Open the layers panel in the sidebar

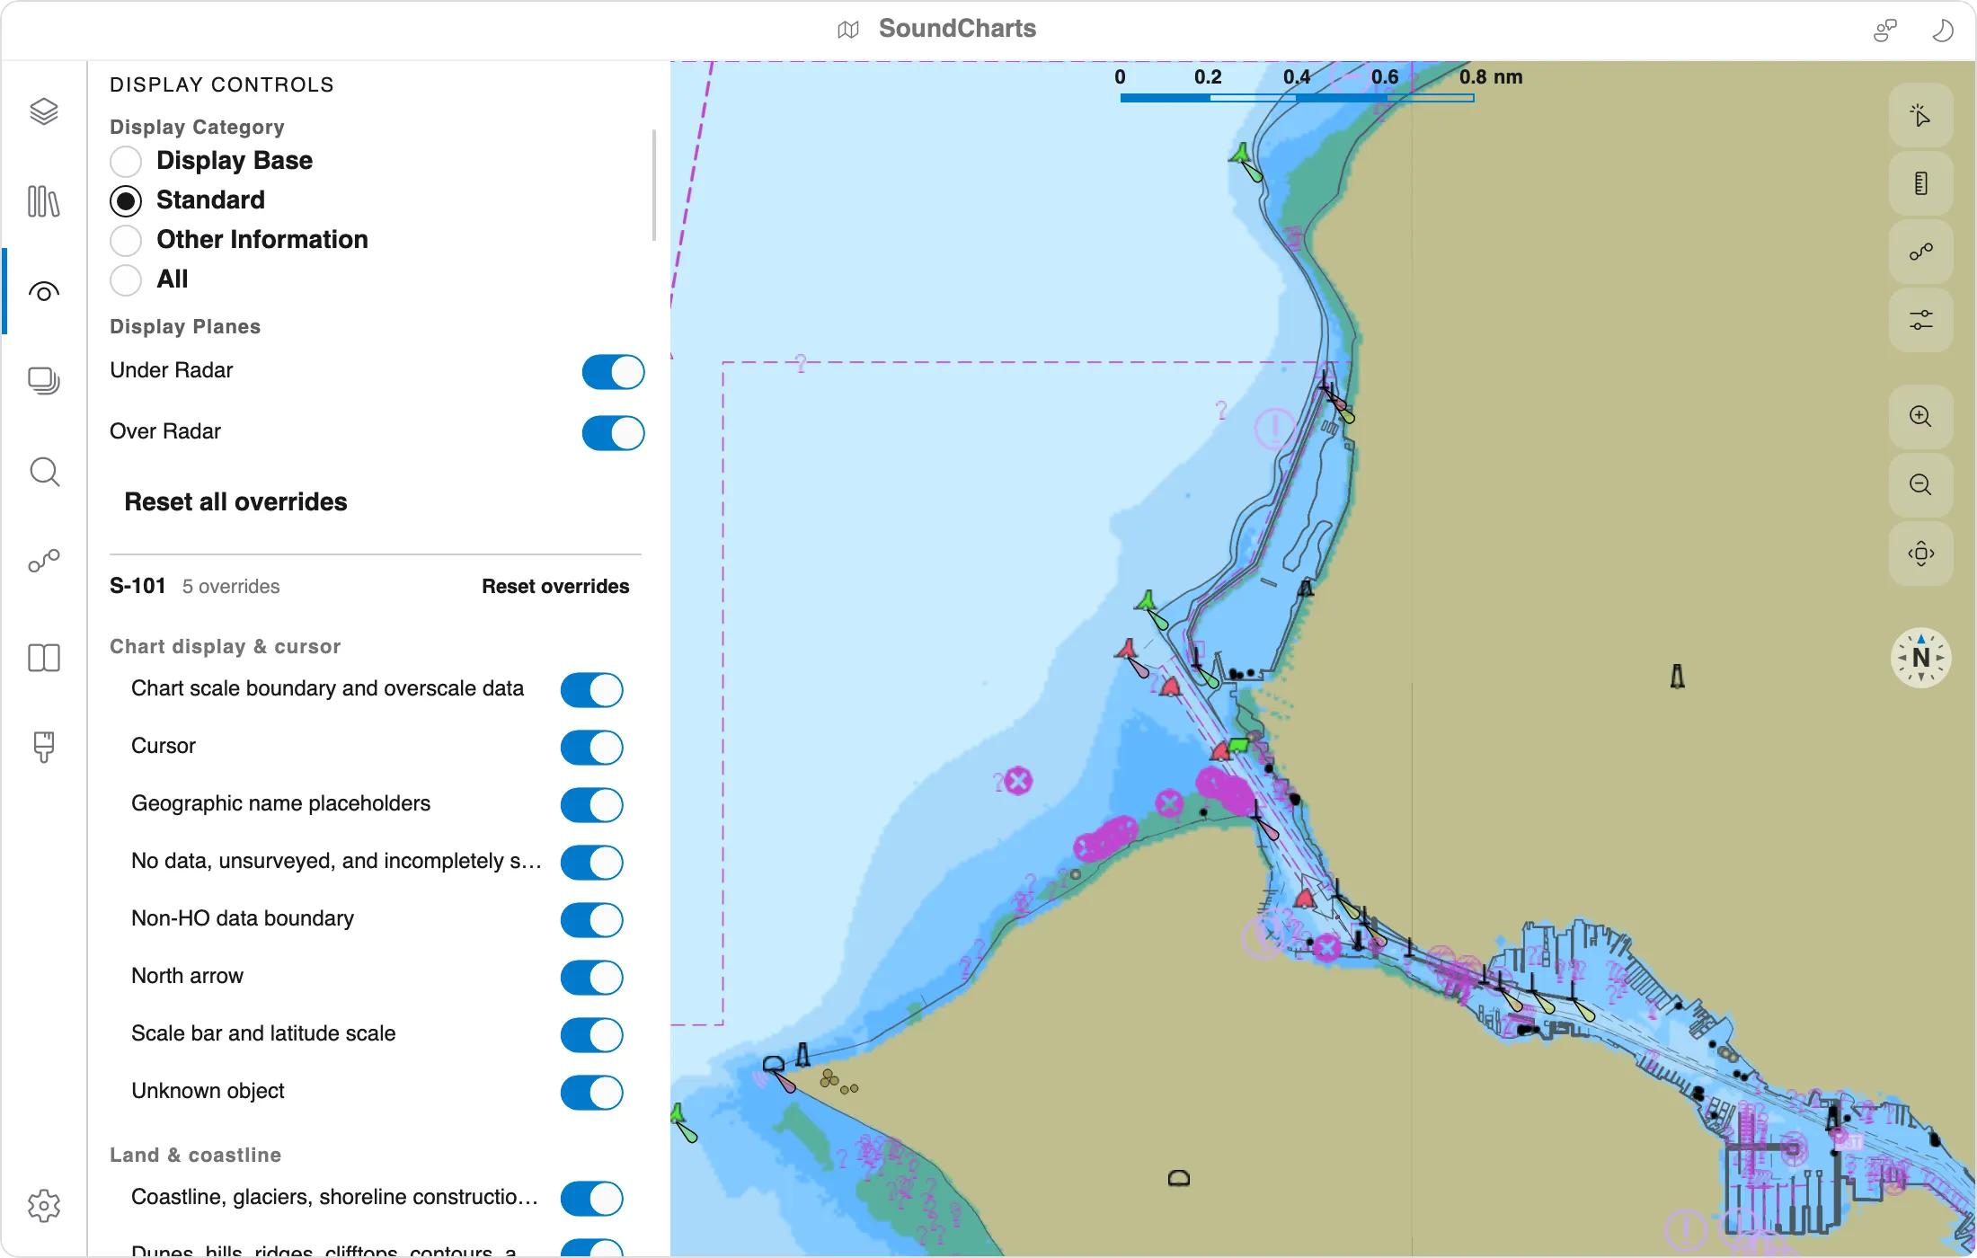click(43, 112)
